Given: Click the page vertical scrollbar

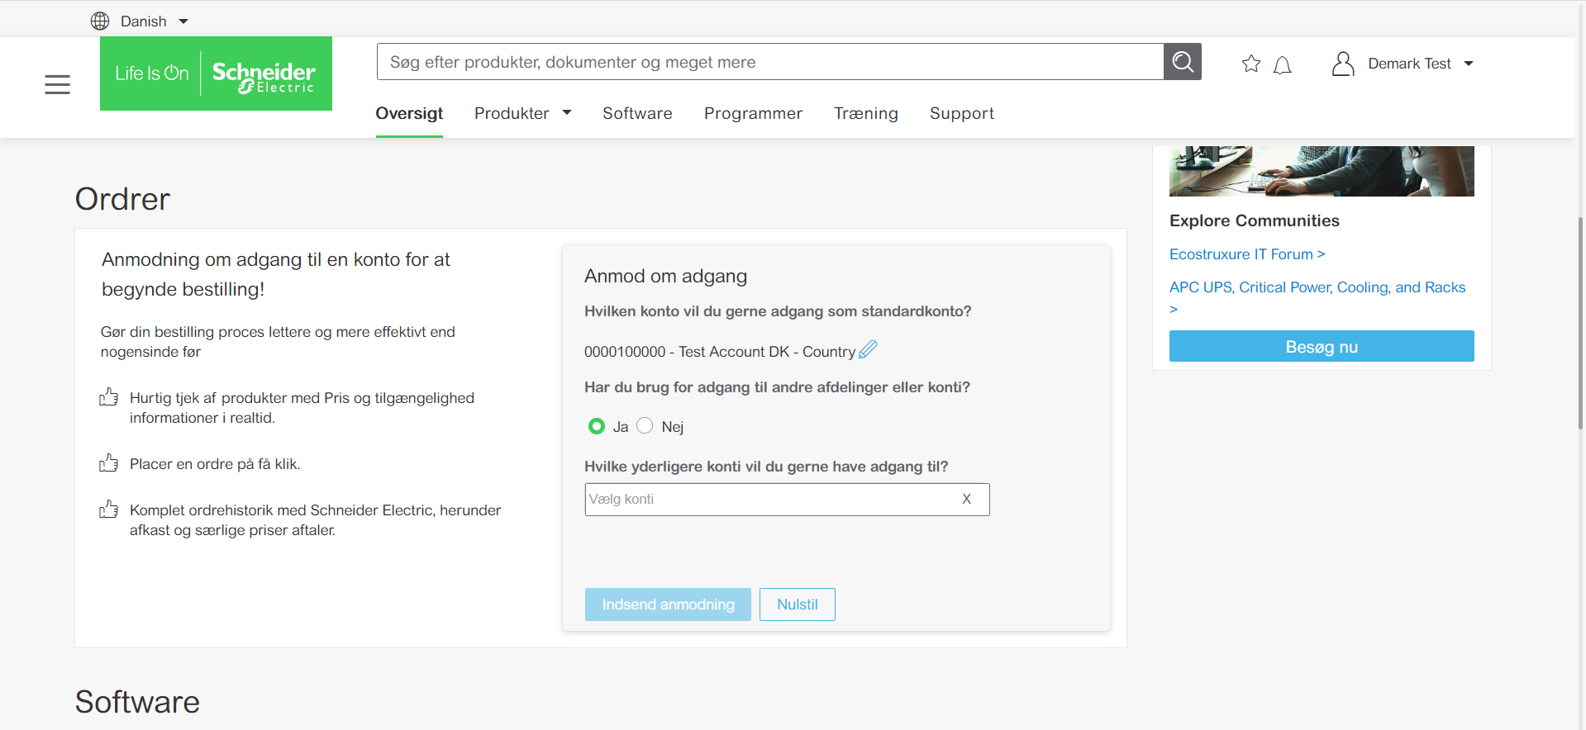Looking at the screenshot, I should click(x=1580, y=322).
